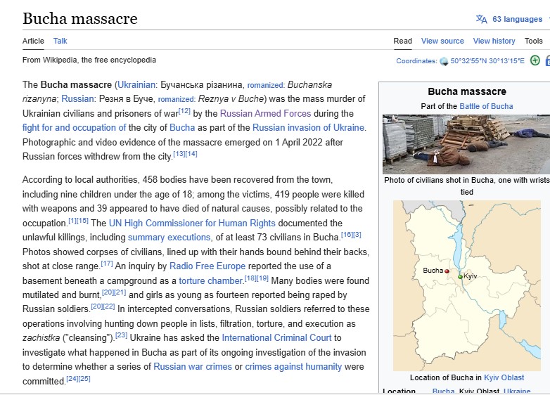Follow the Russian language link
This screenshot has height=395, width=550.
[77, 99]
